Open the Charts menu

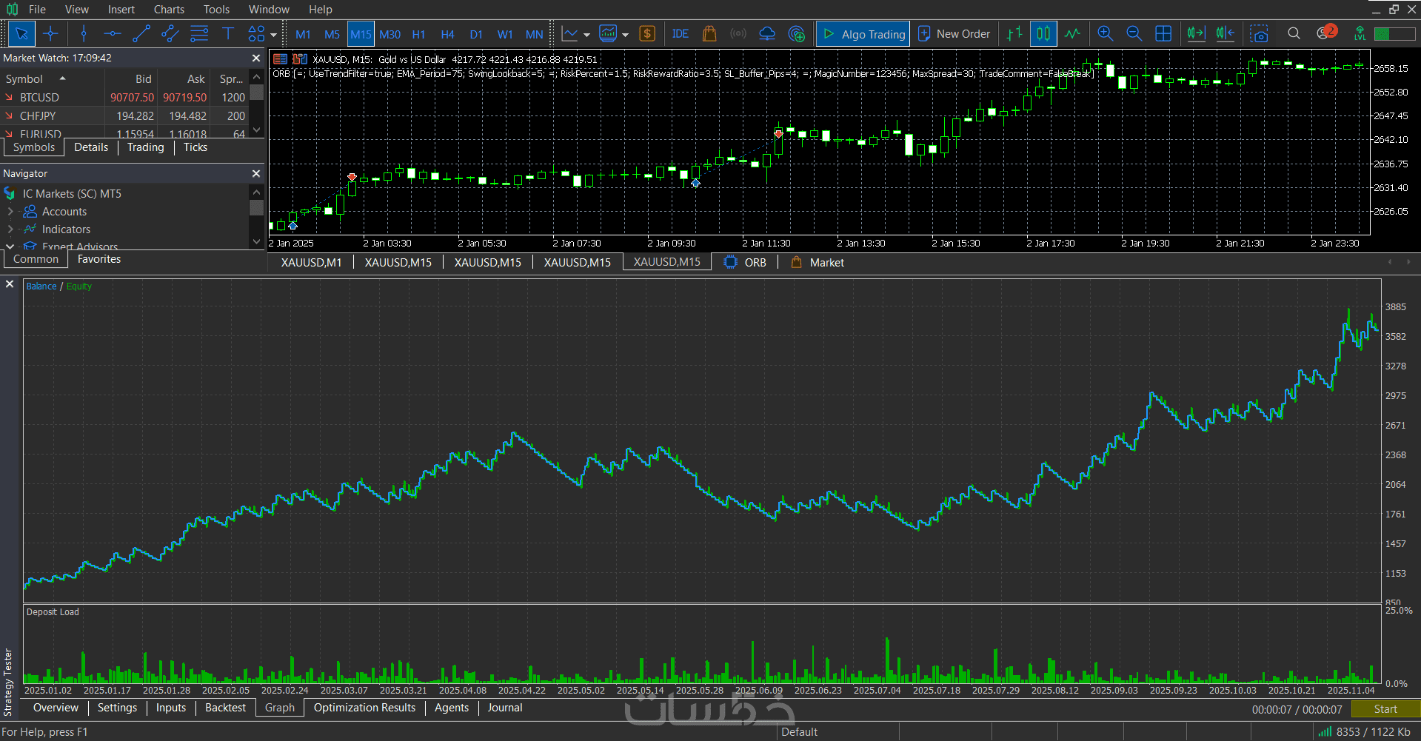click(169, 10)
